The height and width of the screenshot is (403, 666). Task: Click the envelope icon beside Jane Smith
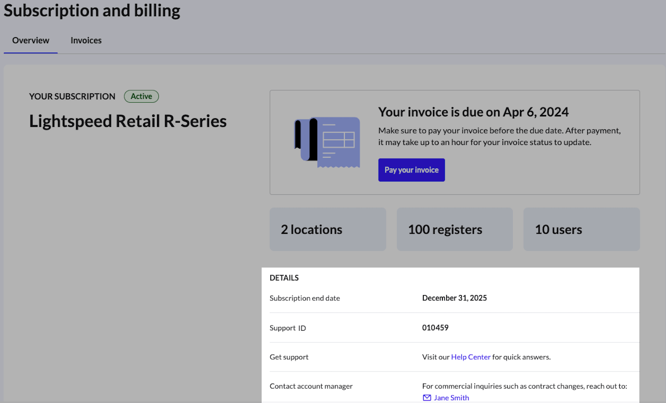coord(427,398)
